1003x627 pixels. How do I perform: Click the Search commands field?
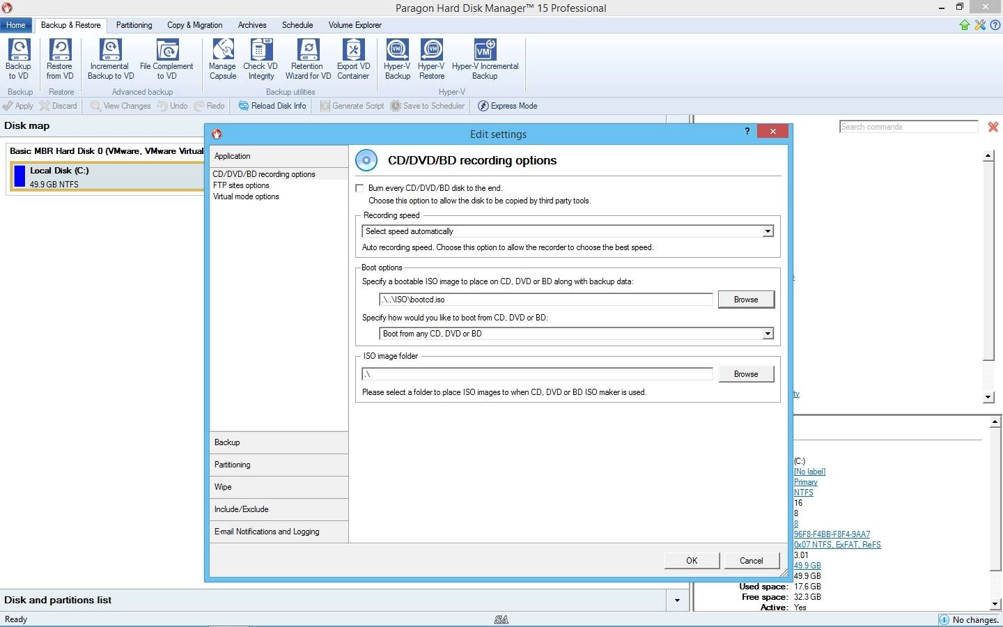909,127
